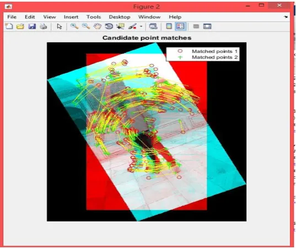This screenshot has height=249, width=296.
Task: Open the Edit menu
Action: tap(30, 17)
